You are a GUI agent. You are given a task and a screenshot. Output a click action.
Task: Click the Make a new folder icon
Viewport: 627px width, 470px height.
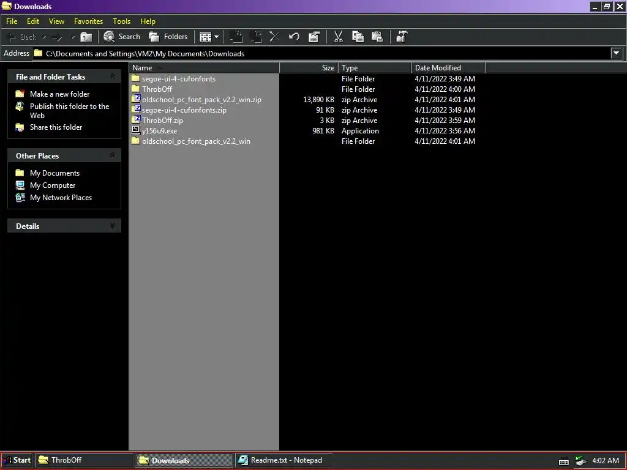[x=20, y=94]
